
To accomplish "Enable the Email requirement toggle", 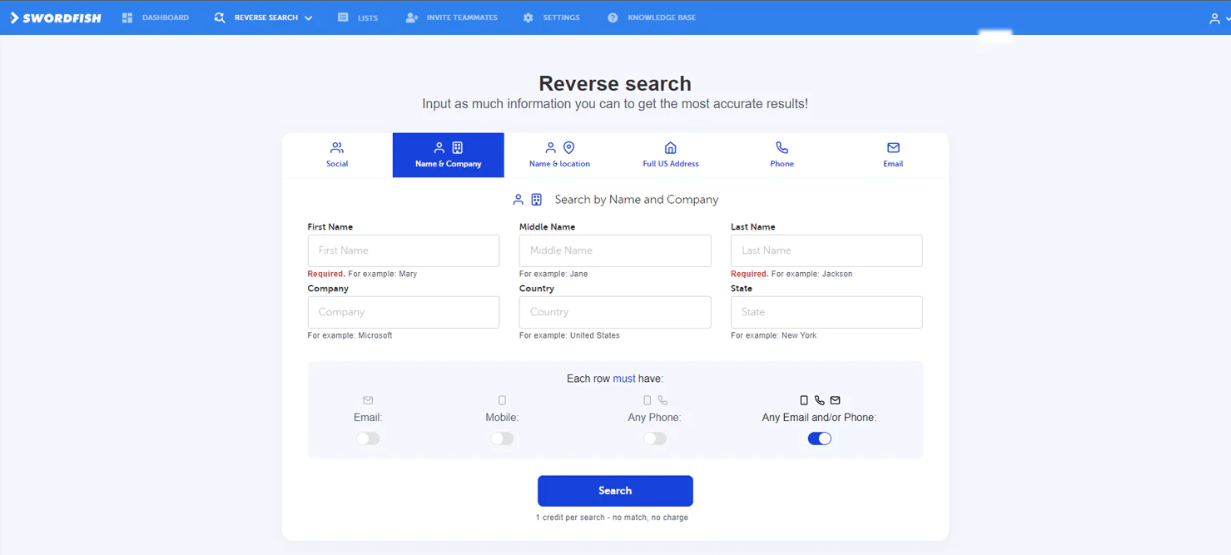I will pyautogui.click(x=368, y=439).
